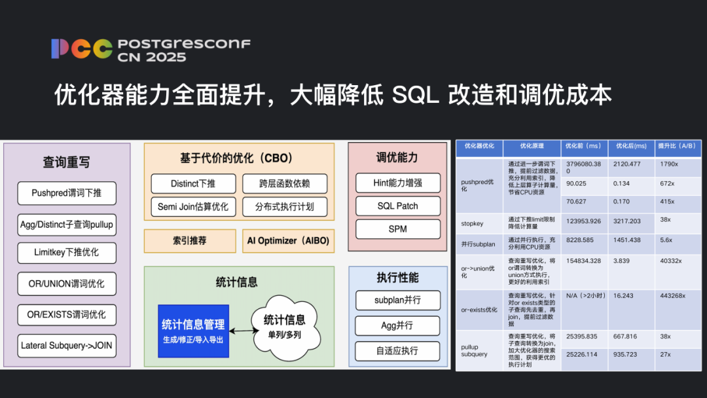This screenshot has width=707, height=398.
Task: Select the Agg并行 box
Action: point(397,325)
